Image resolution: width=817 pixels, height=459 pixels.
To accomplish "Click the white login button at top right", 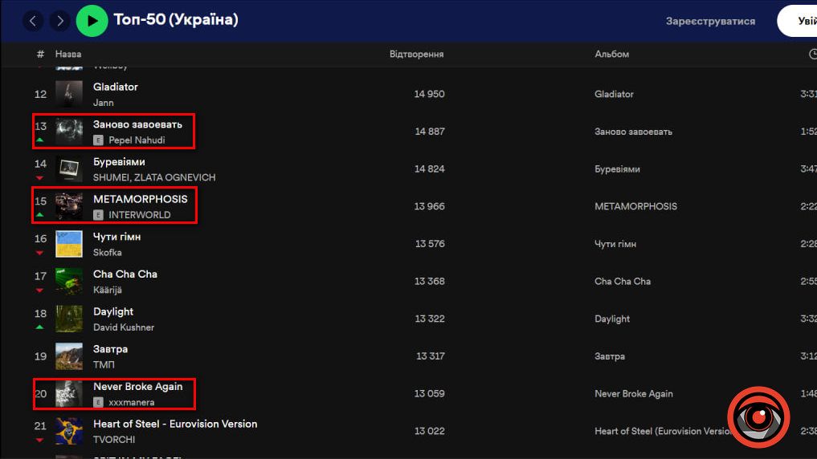I will tap(800, 21).
